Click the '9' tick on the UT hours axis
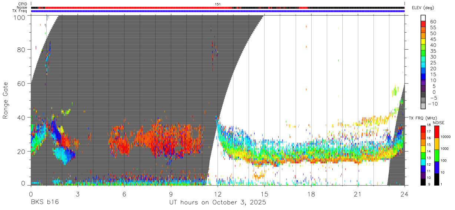 click(x=171, y=194)
